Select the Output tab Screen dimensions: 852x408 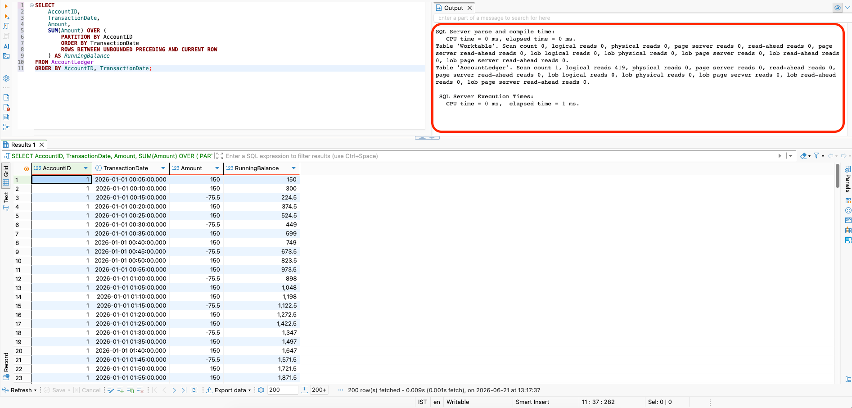click(x=453, y=8)
